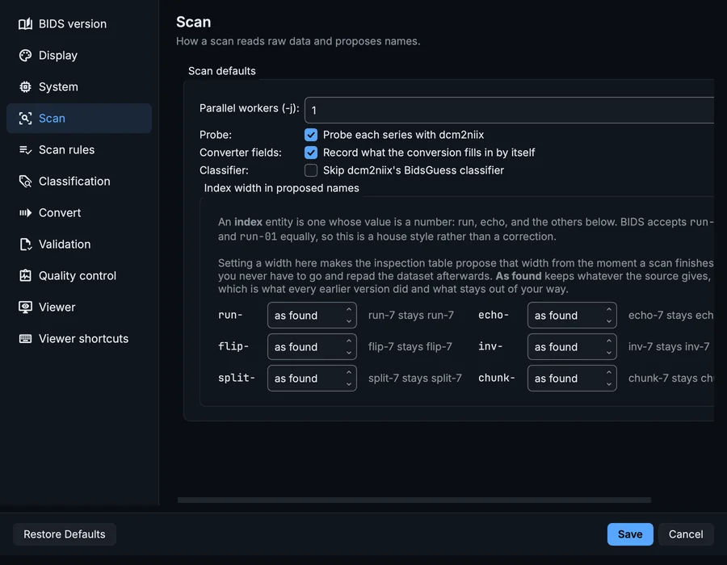727x565 pixels.
Task: Click the 'Index width in proposed names' heading
Action: pos(281,188)
